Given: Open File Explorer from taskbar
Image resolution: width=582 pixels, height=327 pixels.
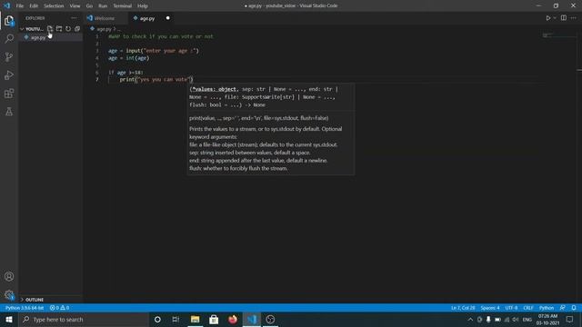Looking at the screenshot, I should (195, 319).
